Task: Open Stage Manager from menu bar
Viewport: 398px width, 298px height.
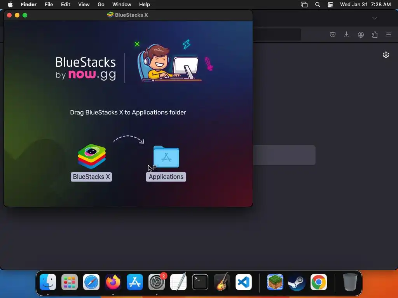Action: coord(304,5)
